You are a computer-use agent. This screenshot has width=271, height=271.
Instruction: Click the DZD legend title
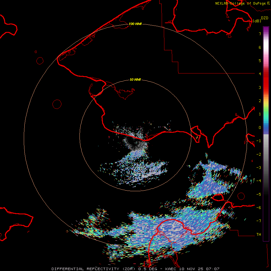click(x=264, y=18)
